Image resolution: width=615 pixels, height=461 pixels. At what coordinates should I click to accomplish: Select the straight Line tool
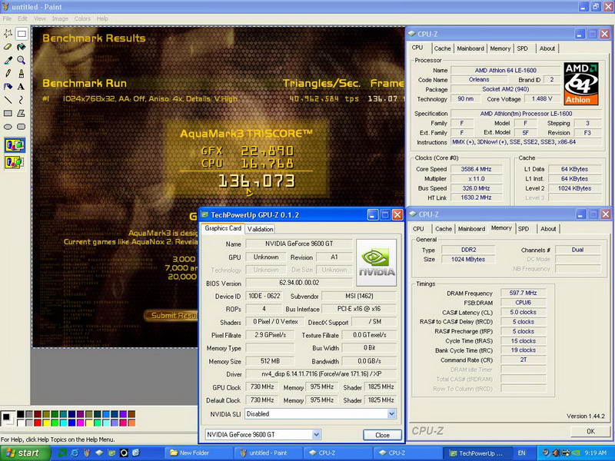pyautogui.click(x=8, y=100)
